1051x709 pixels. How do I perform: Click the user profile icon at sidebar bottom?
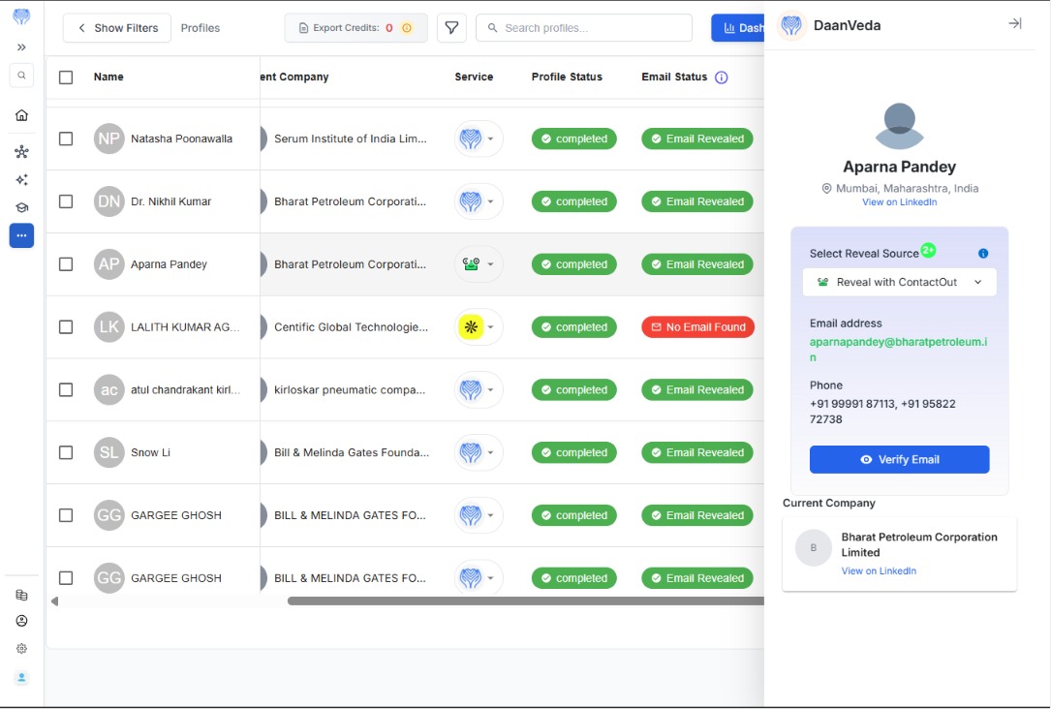21,677
